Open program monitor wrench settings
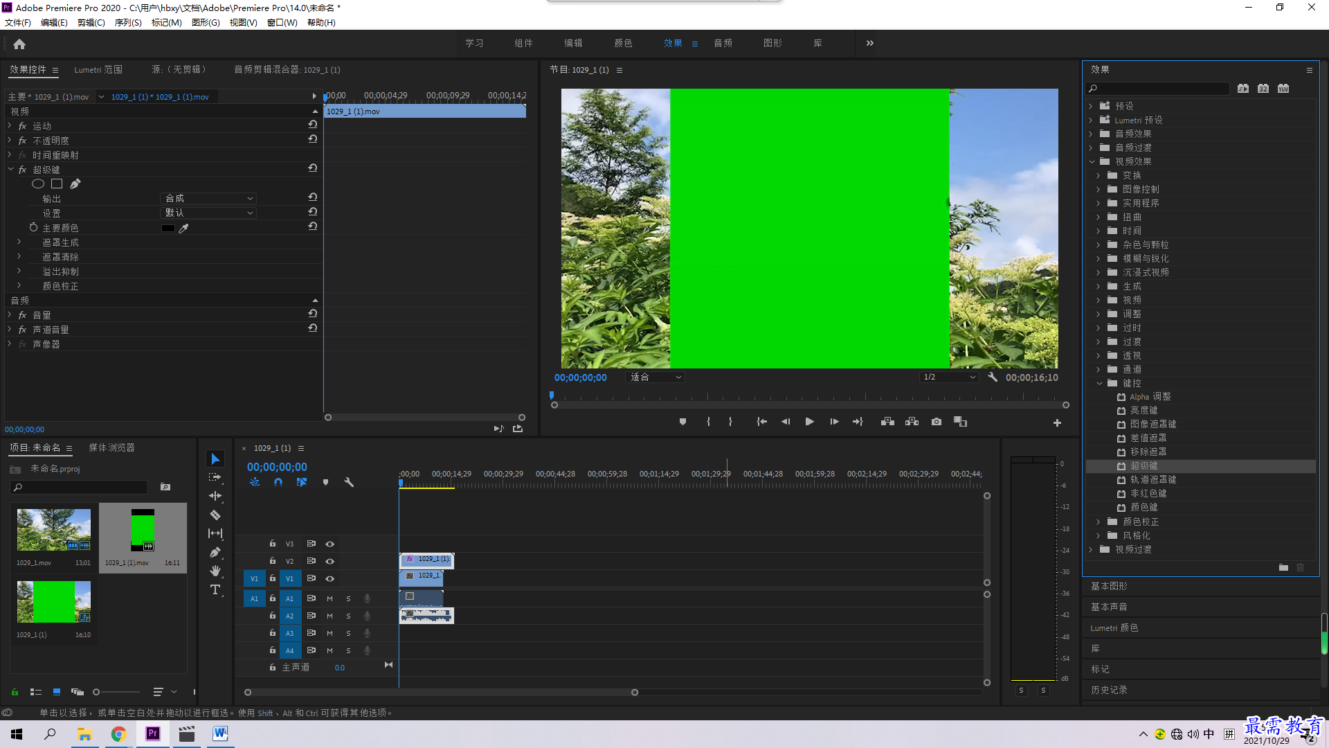The image size is (1329, 748). pos(993,377)
